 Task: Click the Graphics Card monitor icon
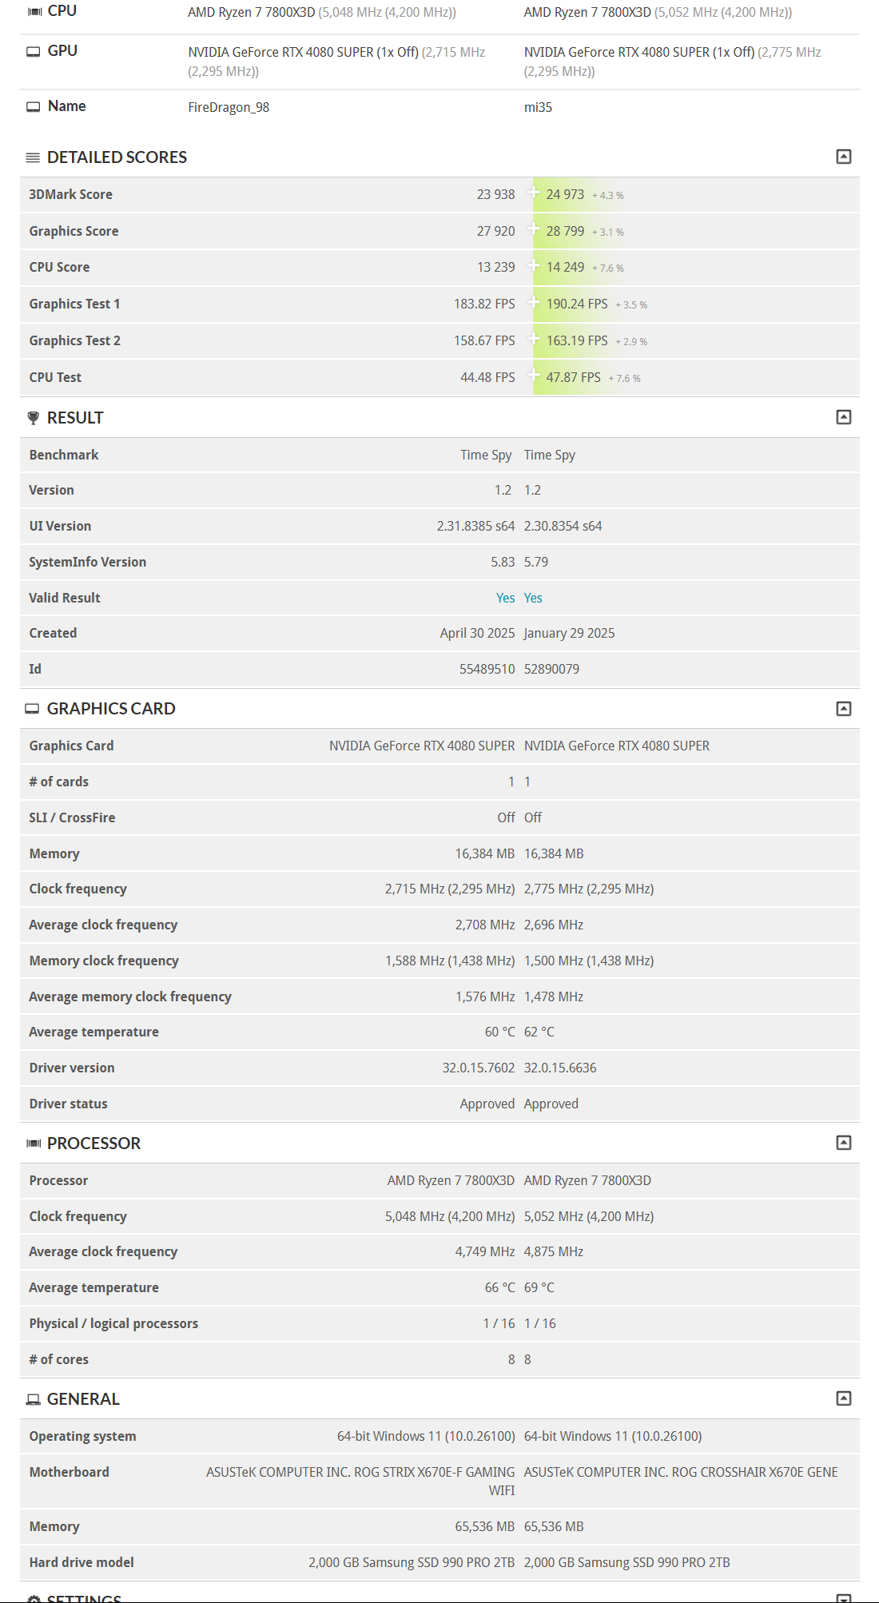point(32,709)
